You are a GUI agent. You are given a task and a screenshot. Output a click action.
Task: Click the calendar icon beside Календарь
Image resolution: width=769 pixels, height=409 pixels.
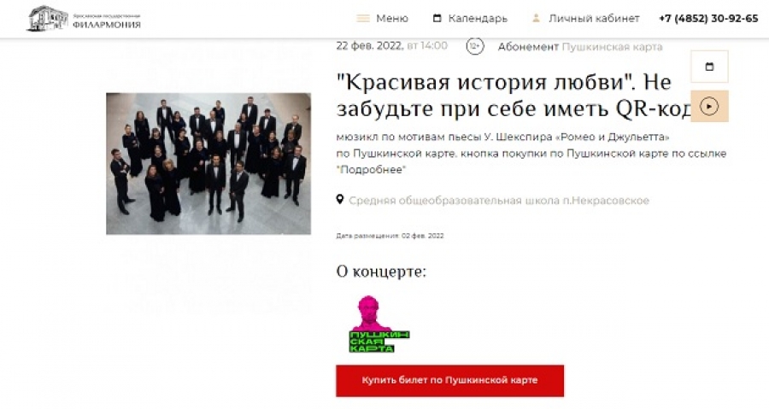437,18
